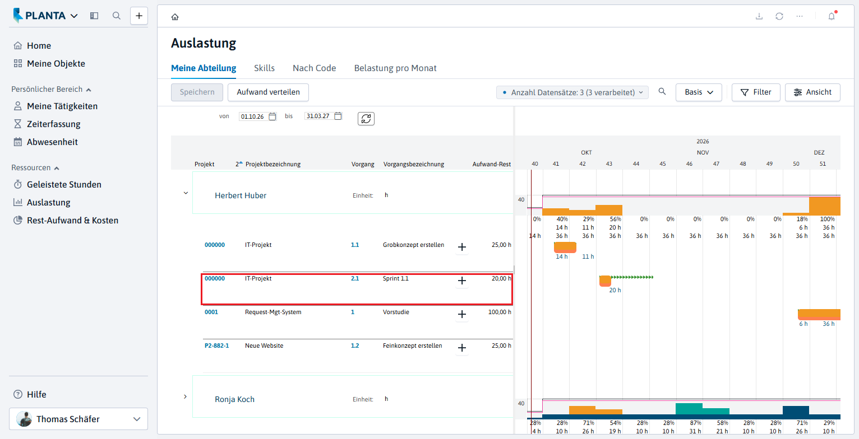
Task: Open Anzahl Datensätze dropdown
Action: coord(572,92)
